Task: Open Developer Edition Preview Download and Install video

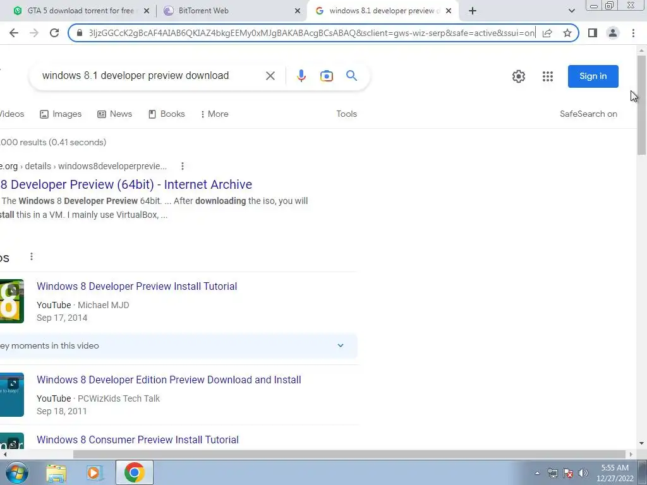Action: coord(169,380)
